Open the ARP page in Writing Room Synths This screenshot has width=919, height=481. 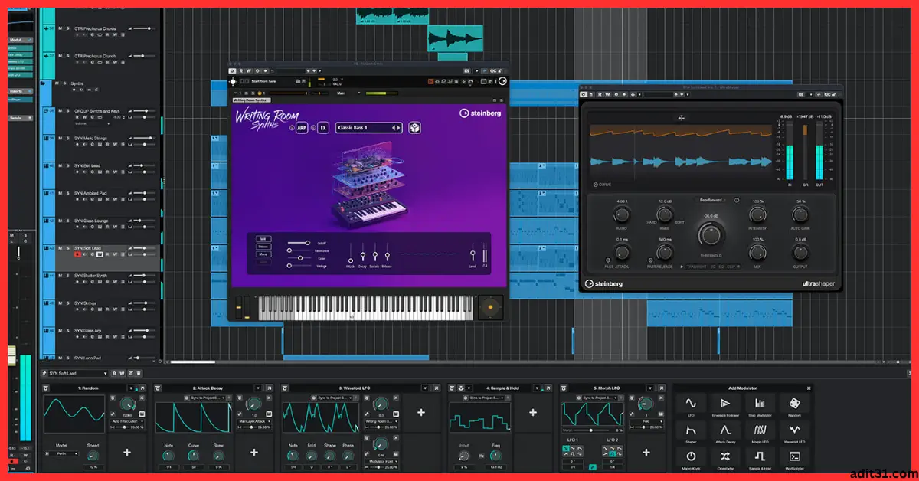[302, 128]
